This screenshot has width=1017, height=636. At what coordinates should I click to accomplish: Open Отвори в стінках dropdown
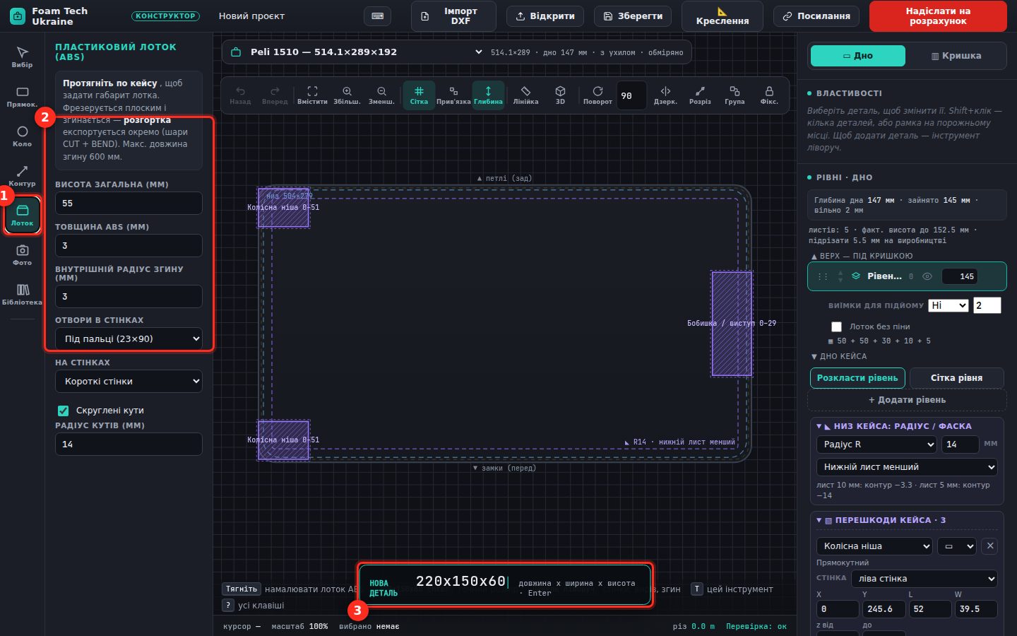(129, 338)
